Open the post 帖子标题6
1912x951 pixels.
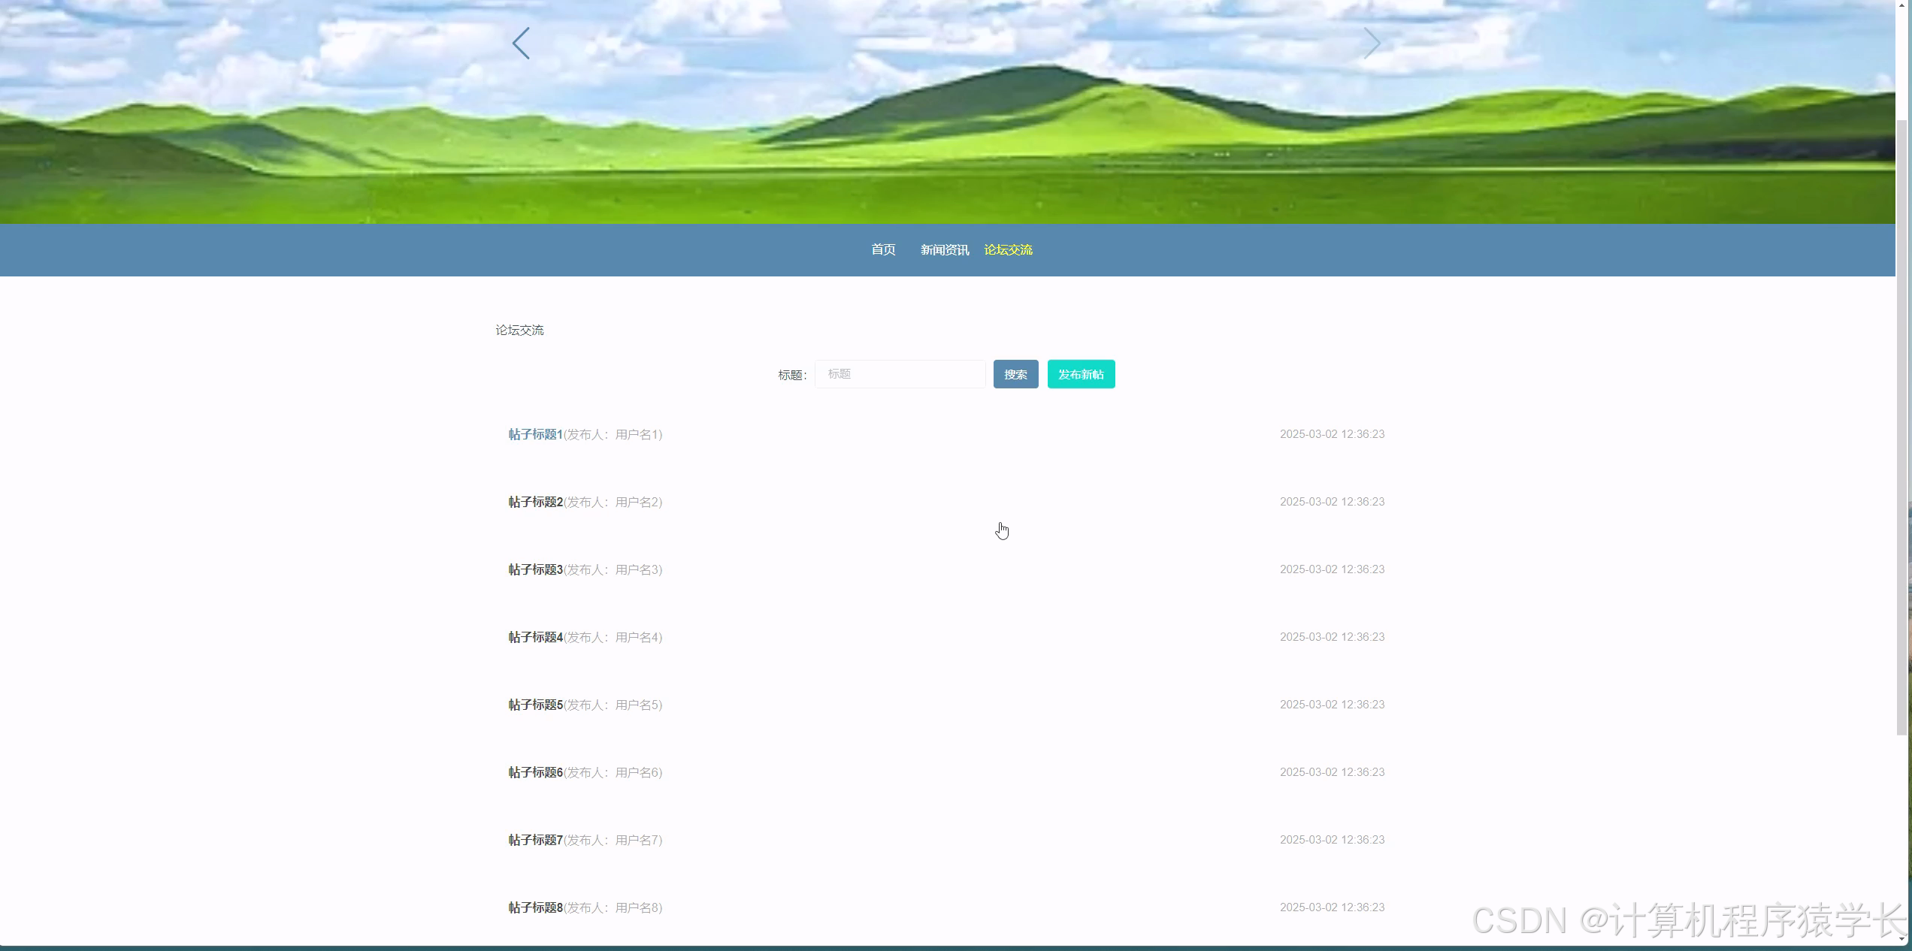click(x=534, y=771)
